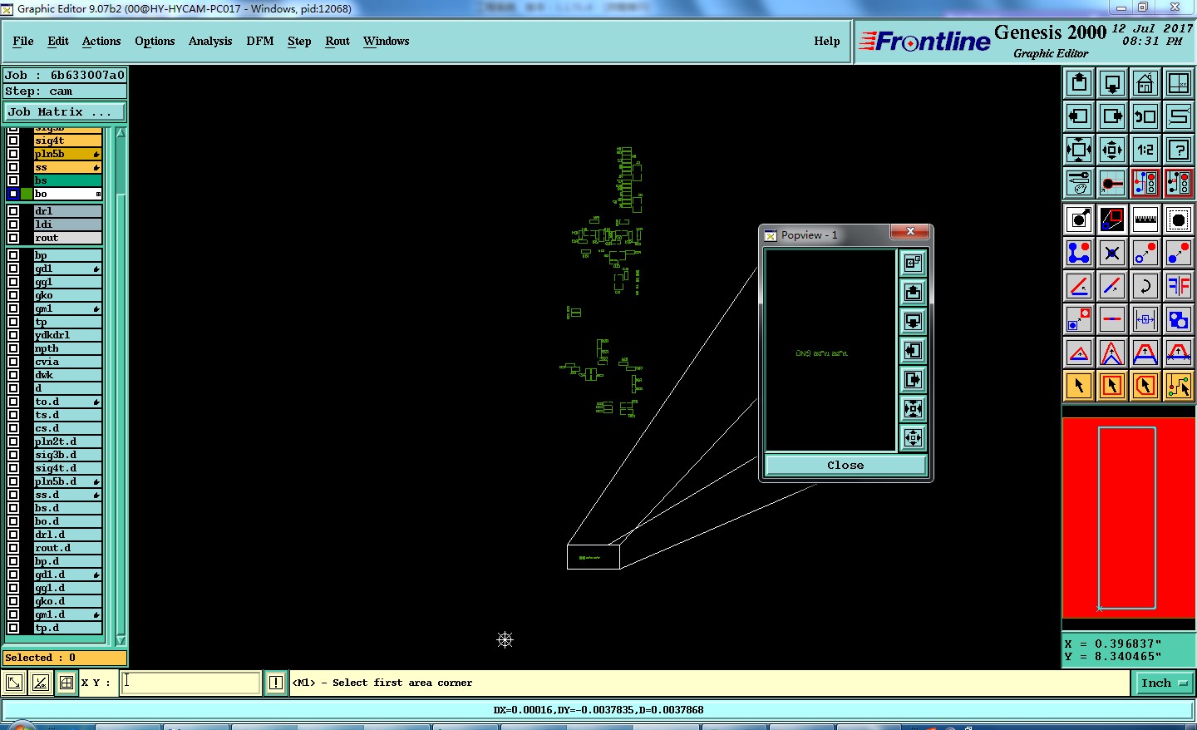Image resolution: width=1197 pixels, height=730 pixels.
Task: Click the question mark help icon
Action: (1179, 150)
